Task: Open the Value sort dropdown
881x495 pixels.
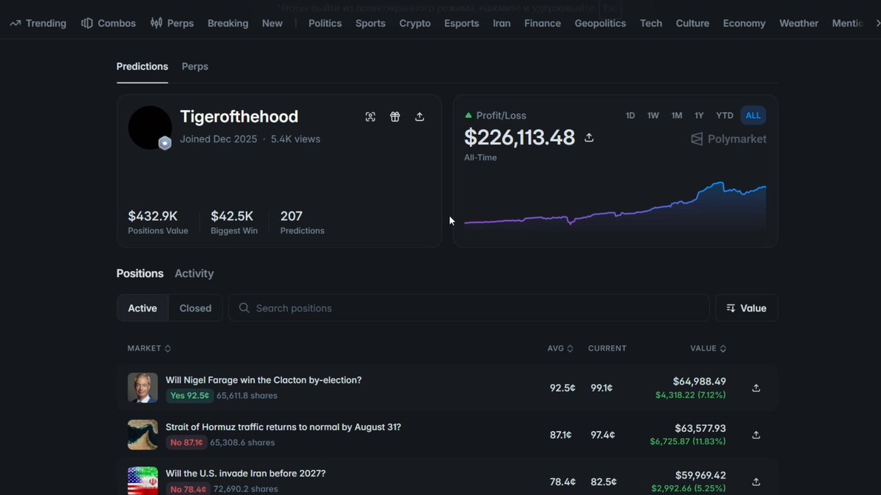Action: click(747, 308)
